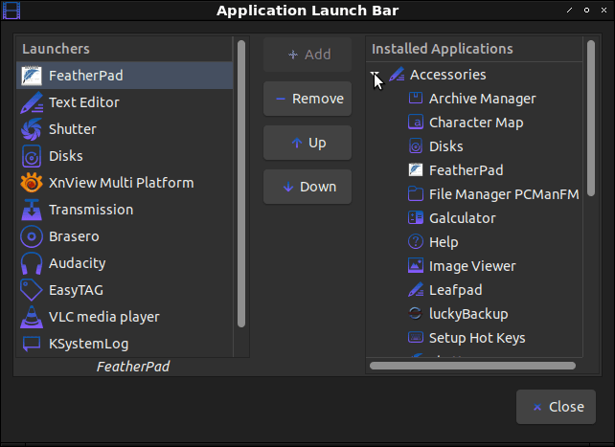615x447 pixels.
Task: Click the FeatherPad icon in Installed Applications
Action: [x=416, y=170]
